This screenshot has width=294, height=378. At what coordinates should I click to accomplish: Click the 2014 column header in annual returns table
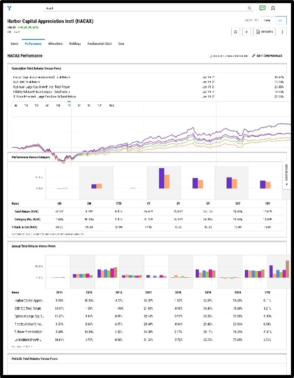click(x=59, y=292)
